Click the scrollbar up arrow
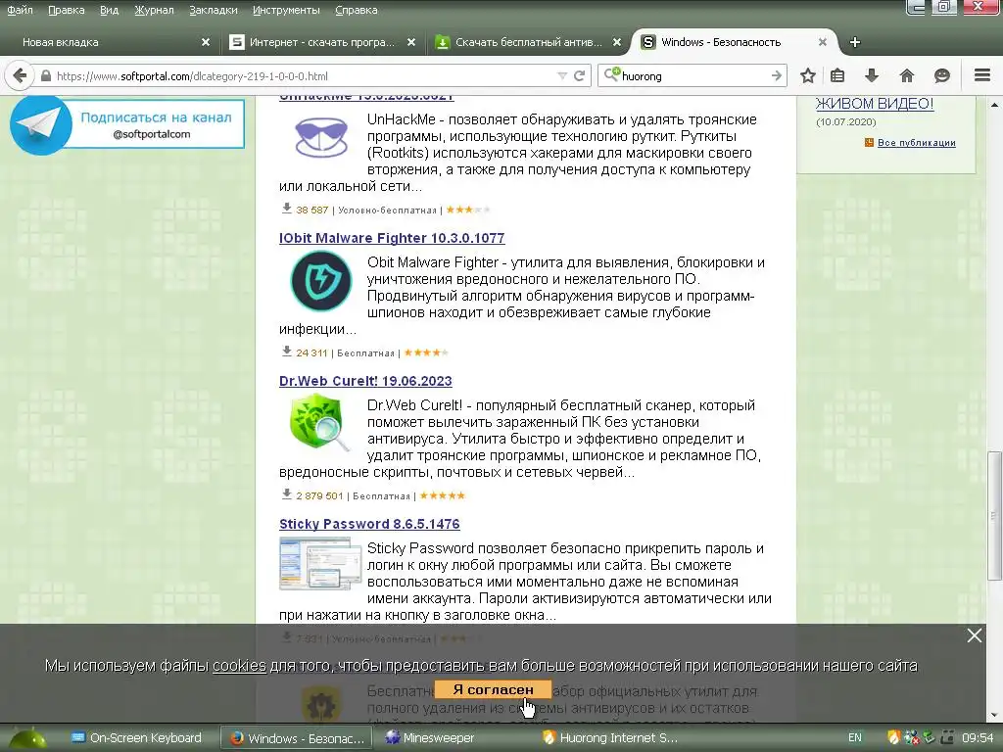The height and width of the screenshot is (752, 1003). point(994,104)
